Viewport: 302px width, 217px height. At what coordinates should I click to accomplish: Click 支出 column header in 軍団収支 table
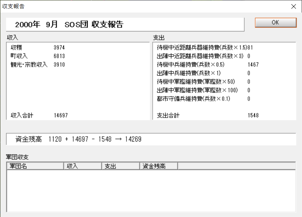click(x=120, y=166)
